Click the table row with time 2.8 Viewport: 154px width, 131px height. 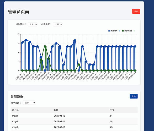coord(74,122)
